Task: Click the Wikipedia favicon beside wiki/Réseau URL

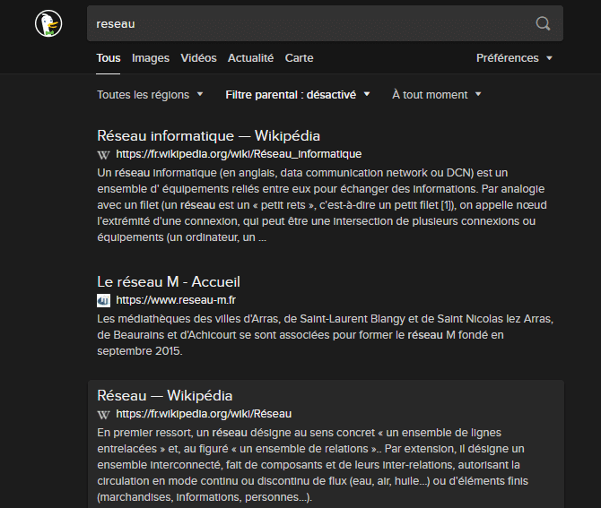Action: [103, 415]
